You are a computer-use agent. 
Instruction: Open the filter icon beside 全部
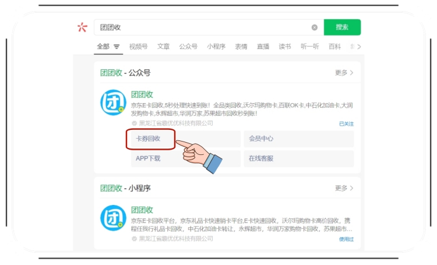(117, 47)
